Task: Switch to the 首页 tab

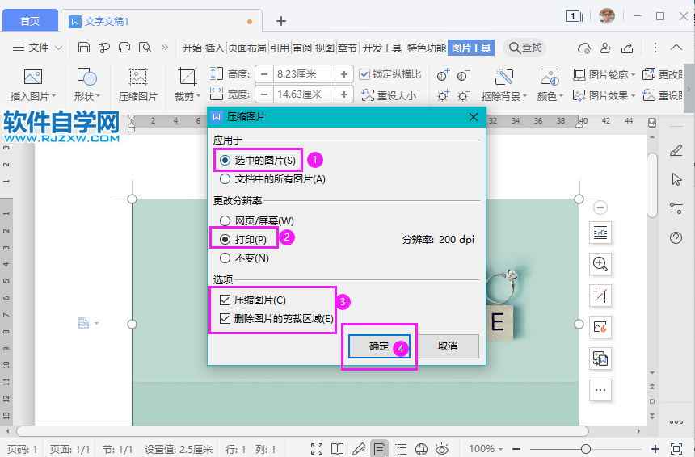Action: coord(30,21)
